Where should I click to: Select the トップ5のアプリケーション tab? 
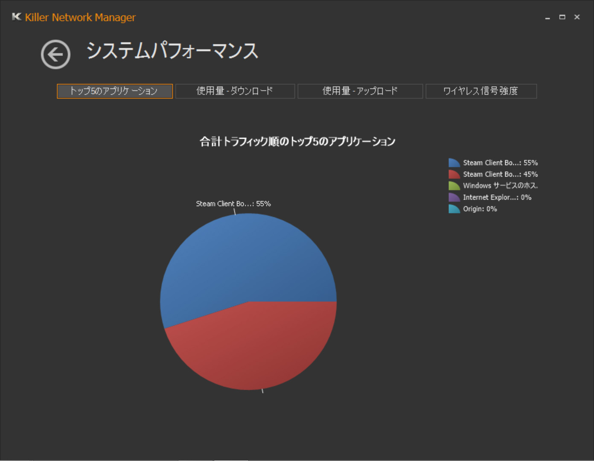point(115,91)
